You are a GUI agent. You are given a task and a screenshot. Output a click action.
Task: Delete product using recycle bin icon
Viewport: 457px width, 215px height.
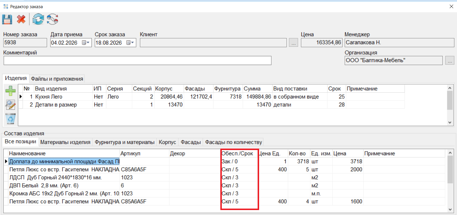[x=11, y=119]
